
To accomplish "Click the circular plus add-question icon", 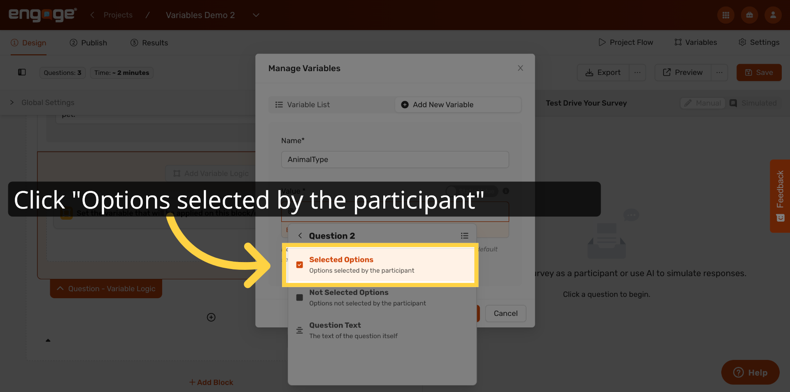I will pyautogui.click(x=211, y=317).
